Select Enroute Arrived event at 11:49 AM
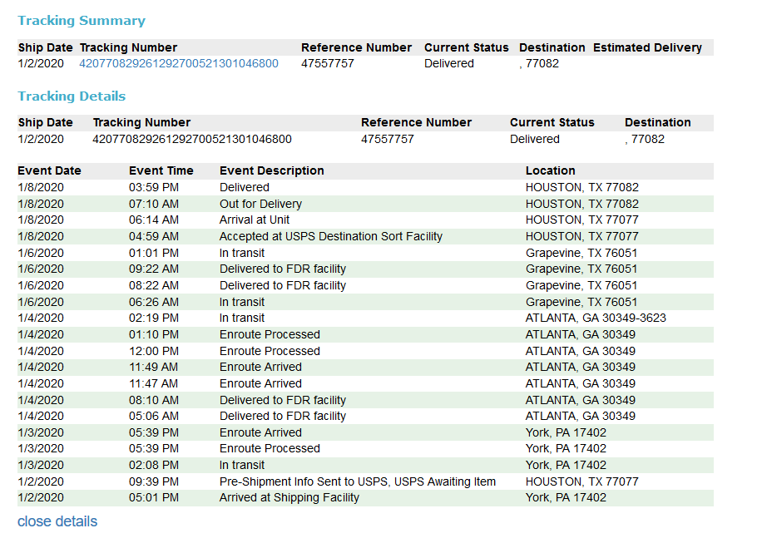Screen dimensions: 757x543 pos(260,367)
